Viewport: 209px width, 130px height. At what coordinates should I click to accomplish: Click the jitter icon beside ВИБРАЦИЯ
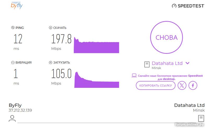tap(13, 63)
